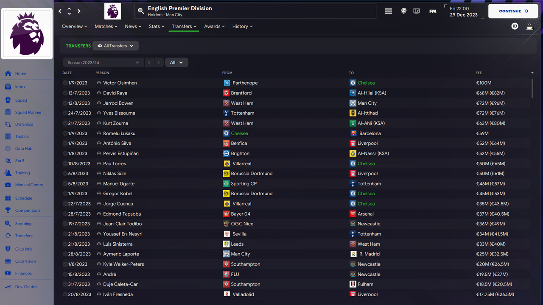The image size is (543, 305).
Task: Click the hamburger menu icon in top bar
Action: [x=388, y=11]
